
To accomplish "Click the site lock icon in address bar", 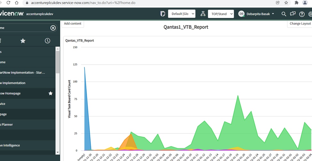I will [x=27, y=3].
